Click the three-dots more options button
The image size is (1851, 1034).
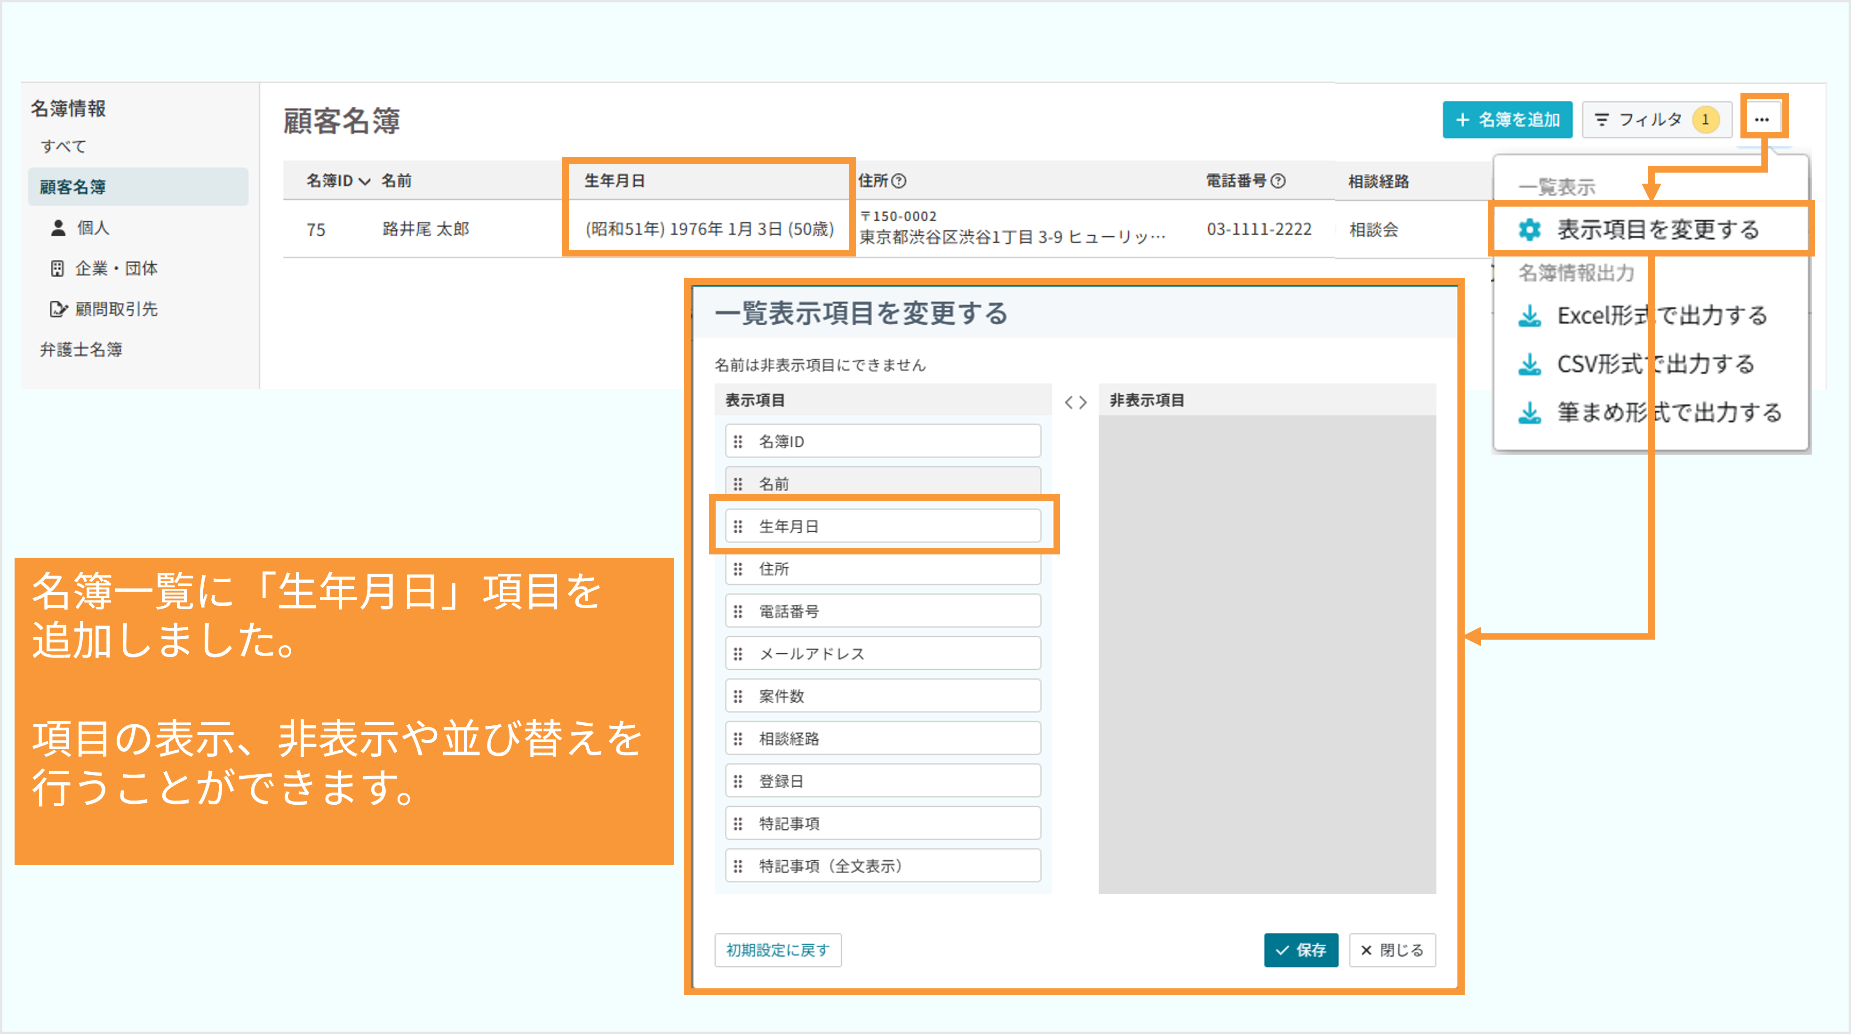click(x=1761, y=119)
